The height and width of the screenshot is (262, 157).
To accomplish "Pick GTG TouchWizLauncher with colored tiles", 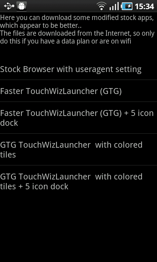I will coord(78,149).
